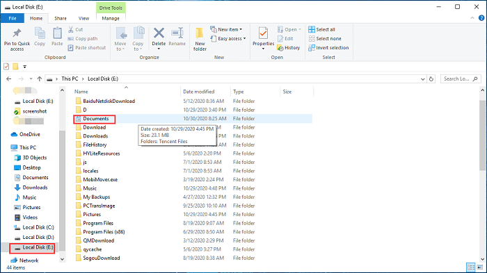The image size is (487, 273).
Task: Click navigation pane scroll down arrow
Action: (62, 259)
